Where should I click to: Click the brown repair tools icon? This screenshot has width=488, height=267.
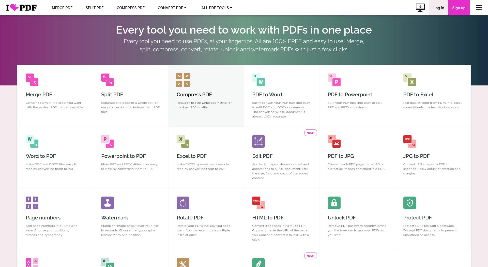[x=183, y=263]
